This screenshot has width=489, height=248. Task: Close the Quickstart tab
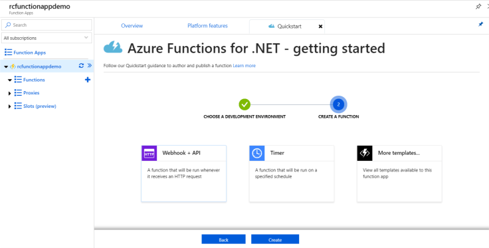pyautogui.click(x=320, y=27)
